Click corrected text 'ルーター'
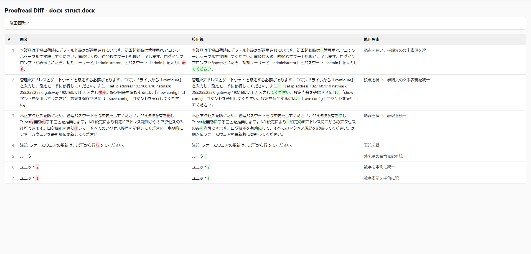531x254 pixels. 200,156
